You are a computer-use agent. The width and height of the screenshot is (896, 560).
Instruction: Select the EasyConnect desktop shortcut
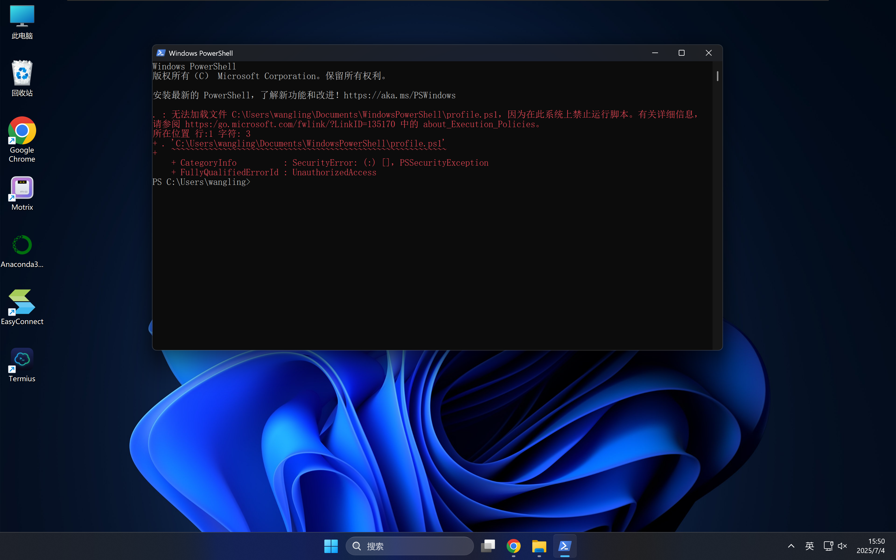click(22, 307)
